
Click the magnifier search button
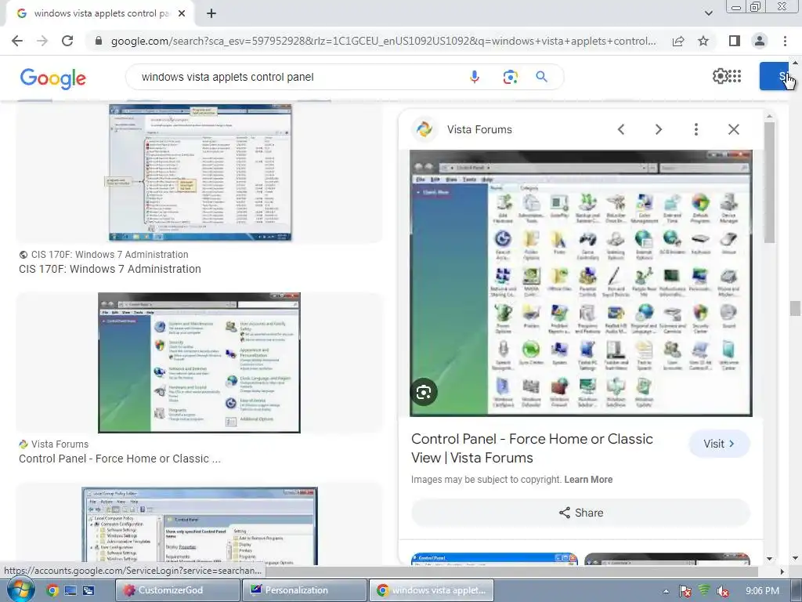coord(541,77)
